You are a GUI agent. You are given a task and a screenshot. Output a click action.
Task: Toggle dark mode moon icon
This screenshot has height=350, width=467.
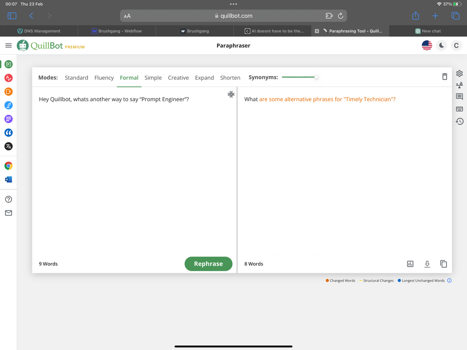441,46
